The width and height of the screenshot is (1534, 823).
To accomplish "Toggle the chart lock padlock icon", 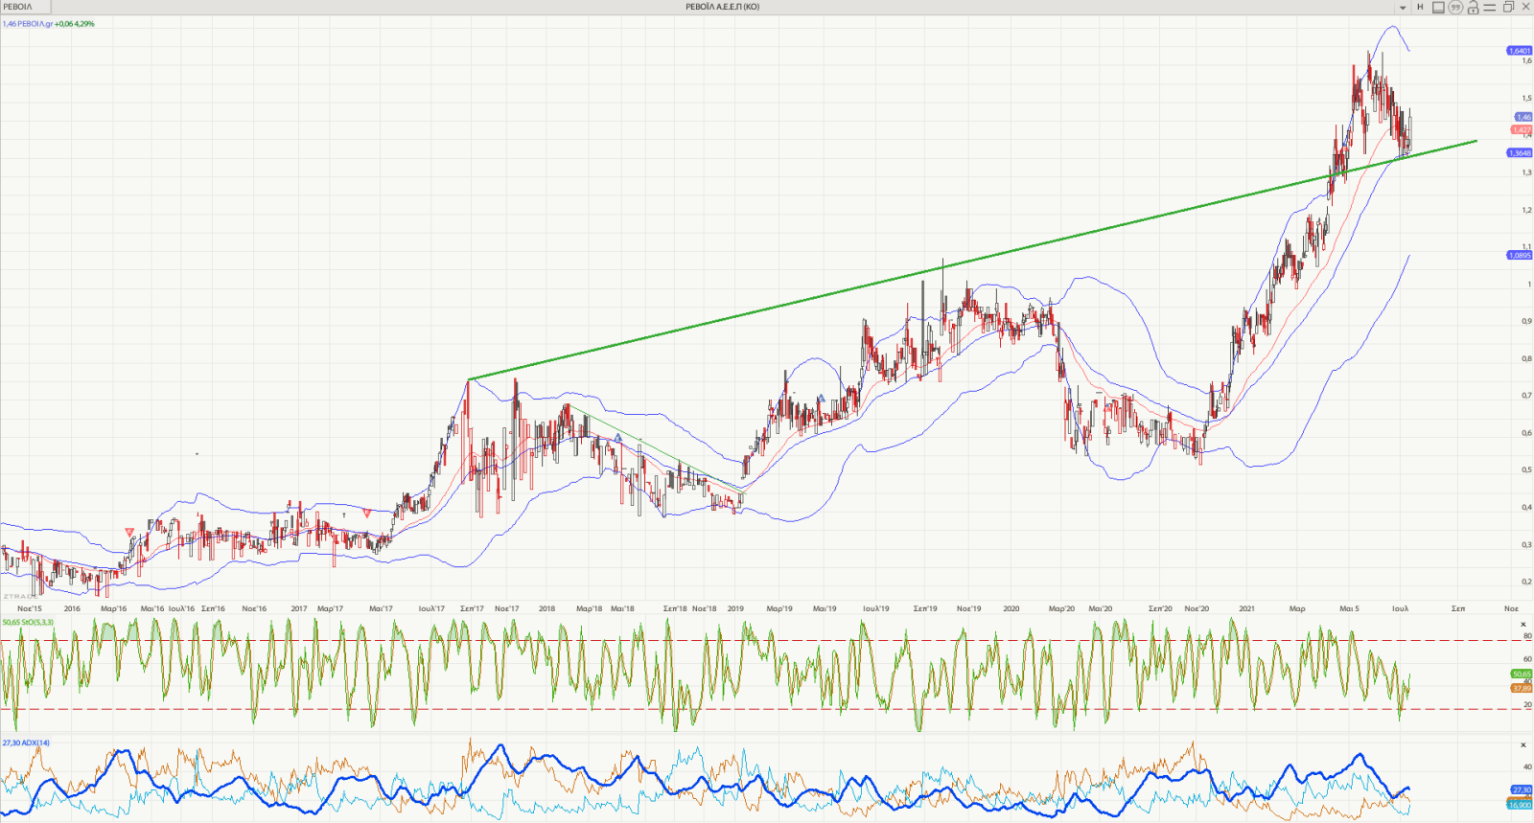I will pyautogui.click(x=1473, y=8).
